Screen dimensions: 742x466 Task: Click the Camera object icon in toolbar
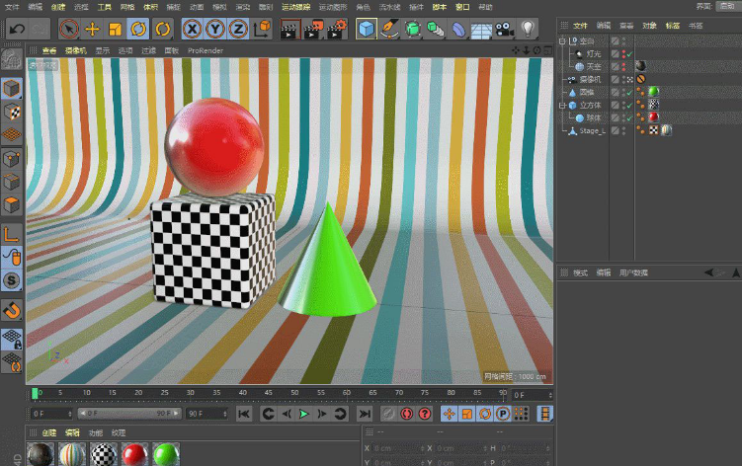pos(504,29)
